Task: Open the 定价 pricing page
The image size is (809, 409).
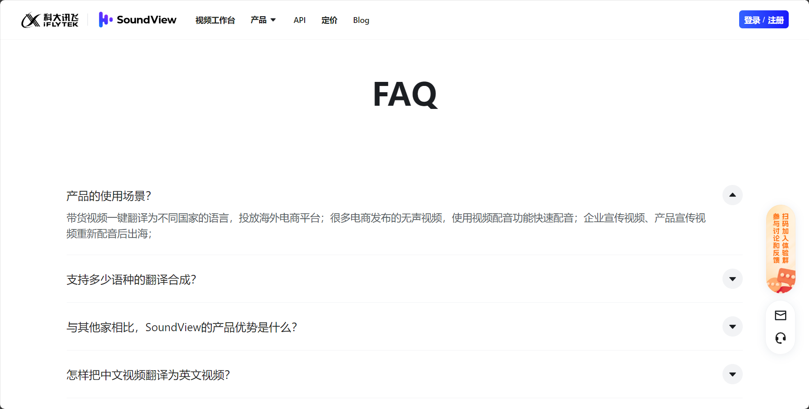Action: point(329,20)
